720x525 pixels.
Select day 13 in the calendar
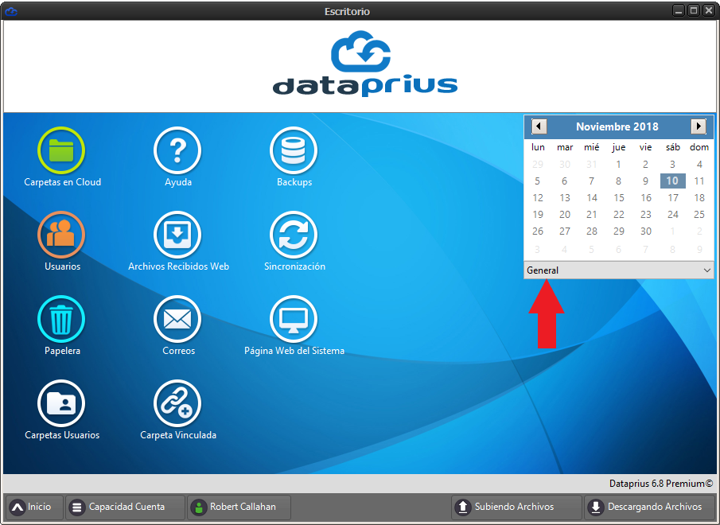[x=565, y=198]
